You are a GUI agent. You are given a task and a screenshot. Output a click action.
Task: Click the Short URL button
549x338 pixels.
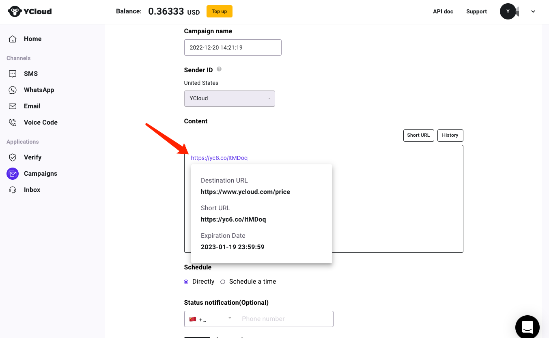(x=418, y=136)
